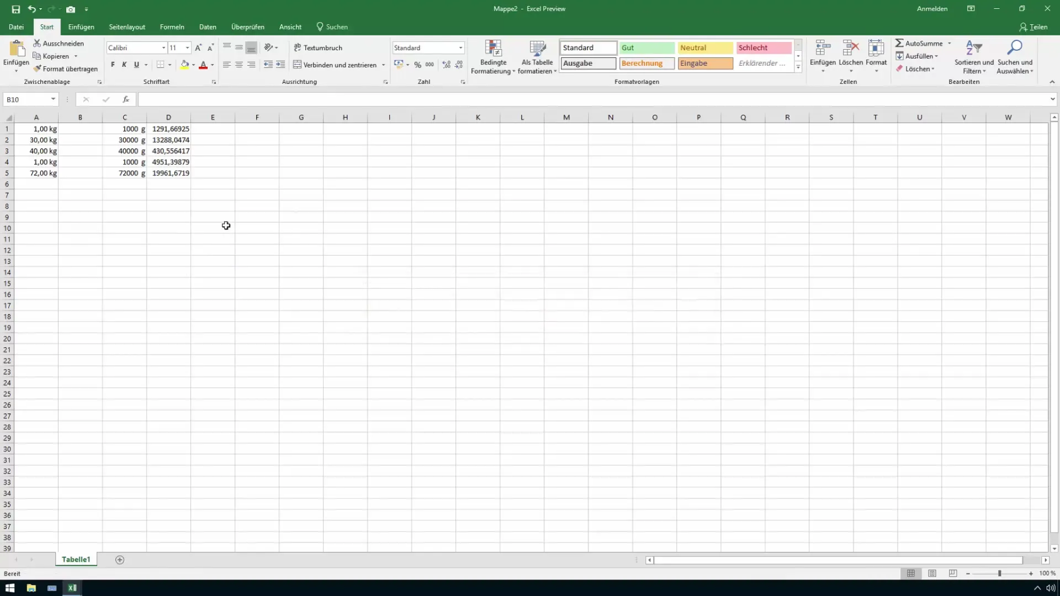Align text to bottom of cell
Screen dimensions: 1060x596
pyautogui.click(x=251, y=47)
